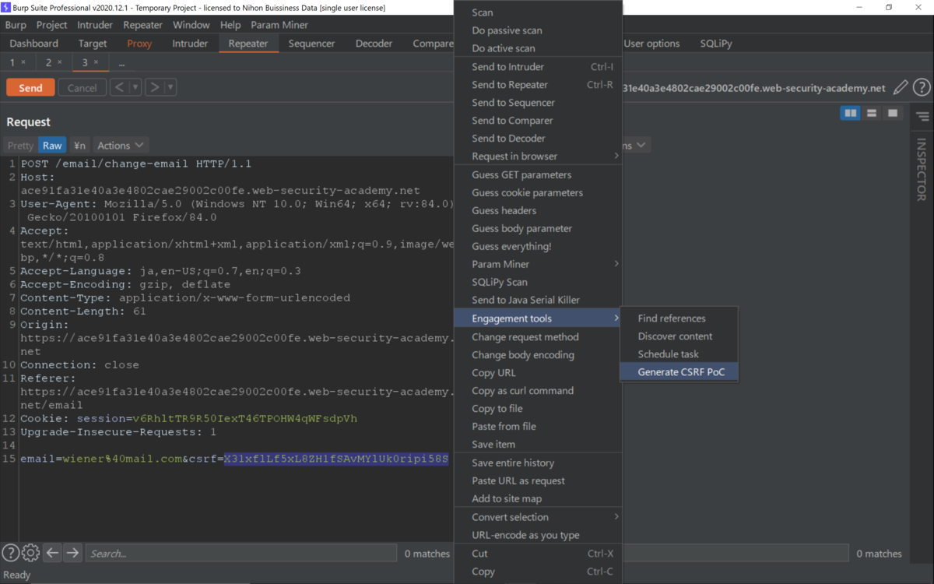This screenshot has width=934, height=584.
Task: Switch request view to Pretty
Action: coord(20,146)
